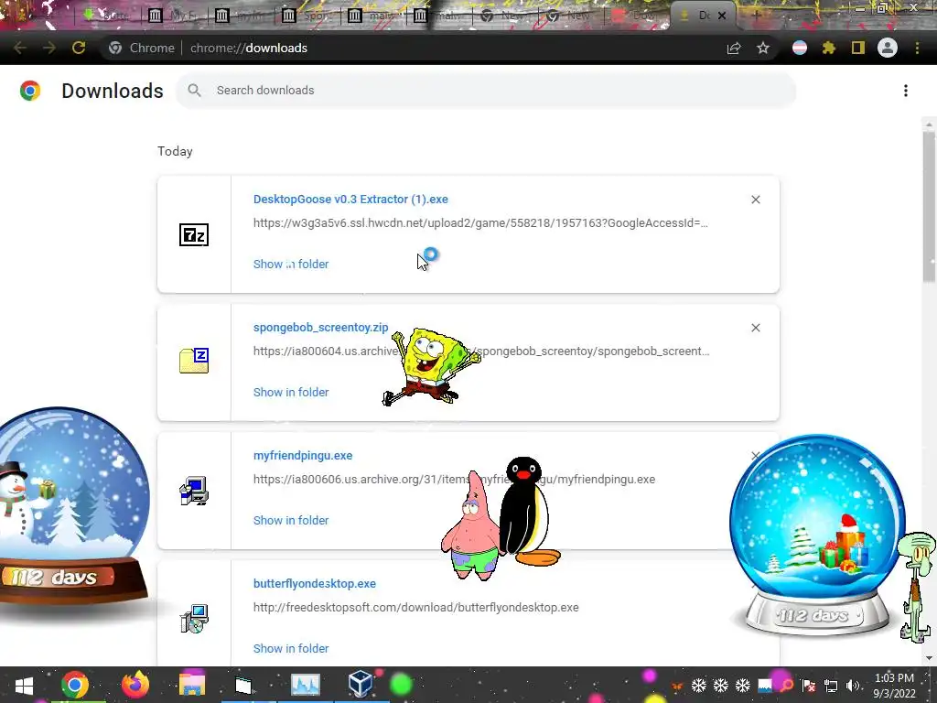Open Chrome three-dot main menu

(917, 48)
